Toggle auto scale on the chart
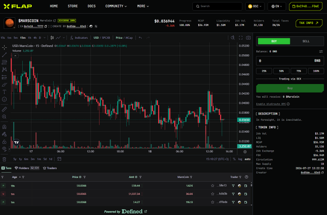This screenshot has width=327, height=215. coord(248,159)
